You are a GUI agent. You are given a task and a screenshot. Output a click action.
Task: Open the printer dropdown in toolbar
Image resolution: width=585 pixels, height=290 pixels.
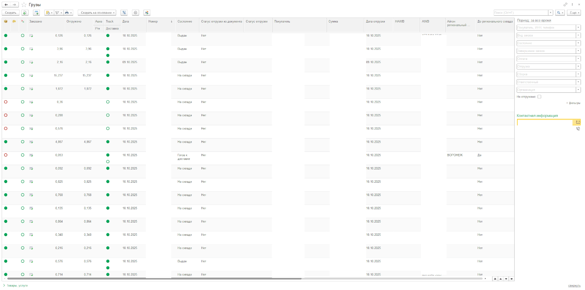[x=68, y=13]
